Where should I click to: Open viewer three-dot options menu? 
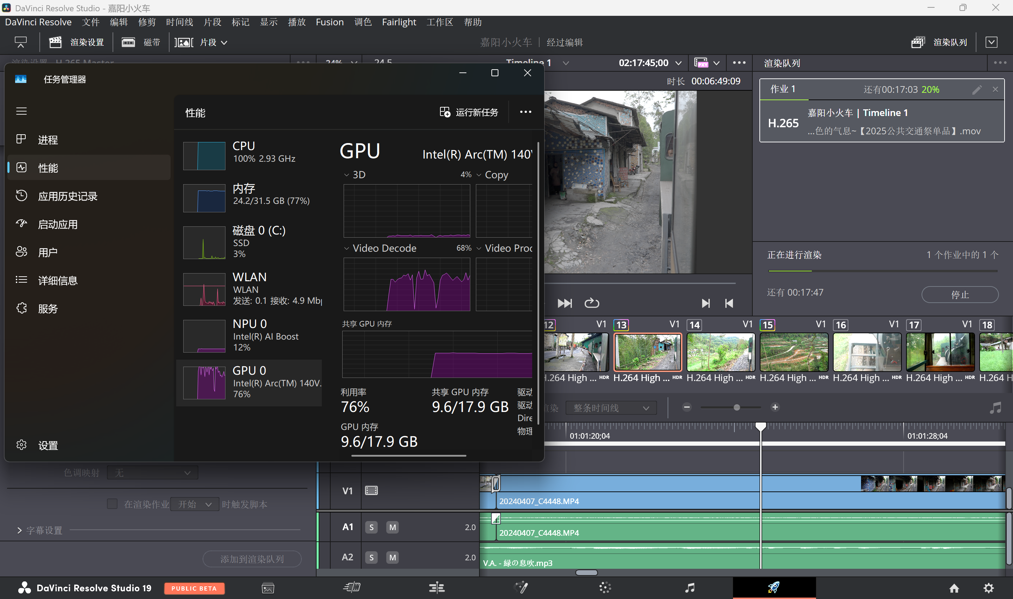[x=739, y=63]
